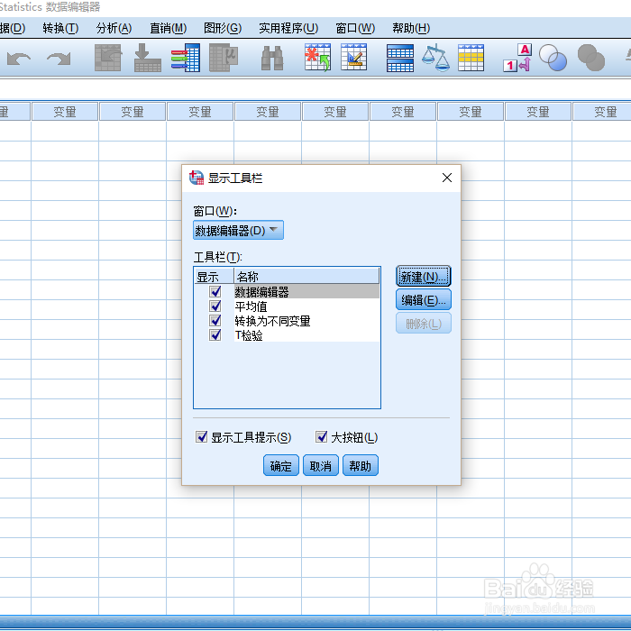Click the 新建(N)... button
631x631 pixels.
pos(424,276)
